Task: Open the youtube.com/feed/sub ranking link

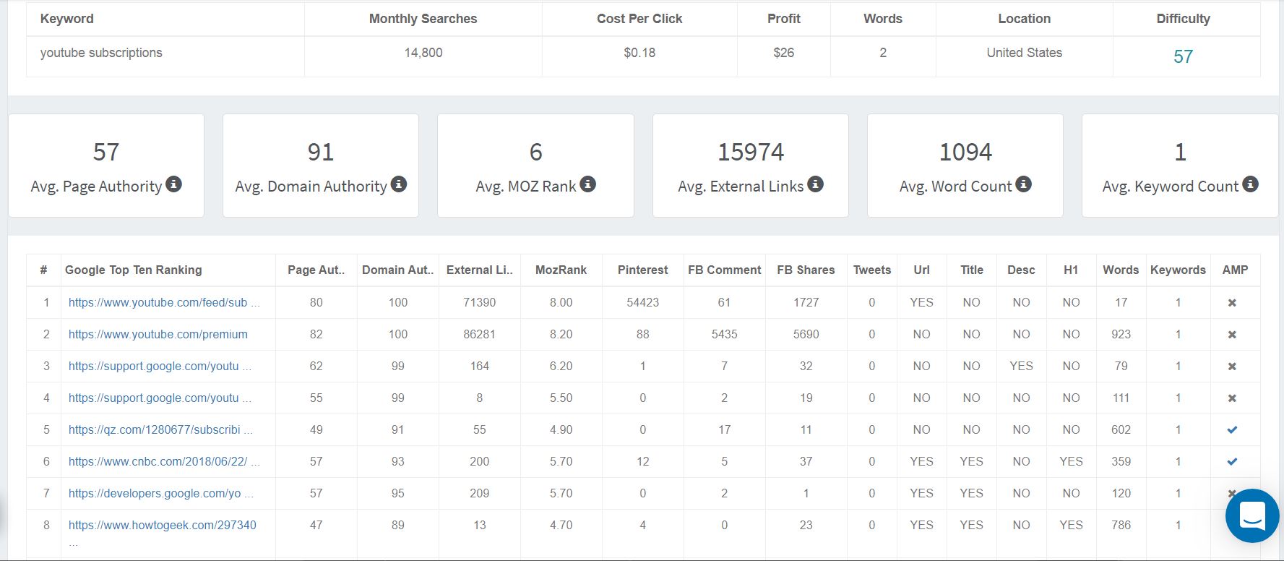Action: point(158,302)
